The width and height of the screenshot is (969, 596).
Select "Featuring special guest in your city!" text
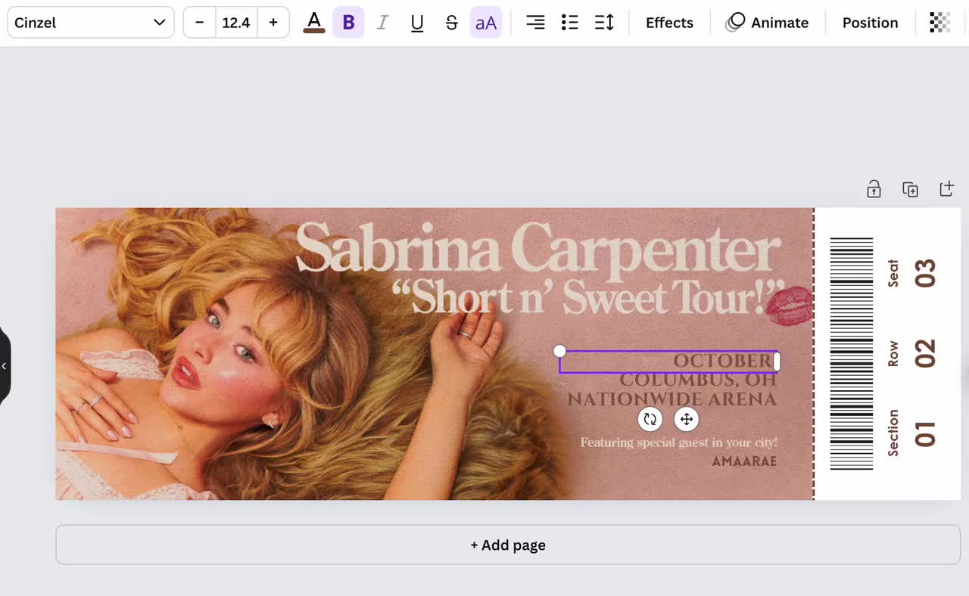[679, 442]
